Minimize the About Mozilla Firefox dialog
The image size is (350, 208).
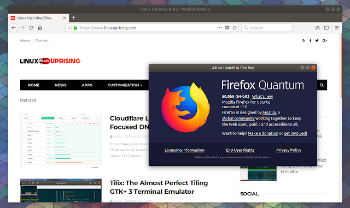302,68
